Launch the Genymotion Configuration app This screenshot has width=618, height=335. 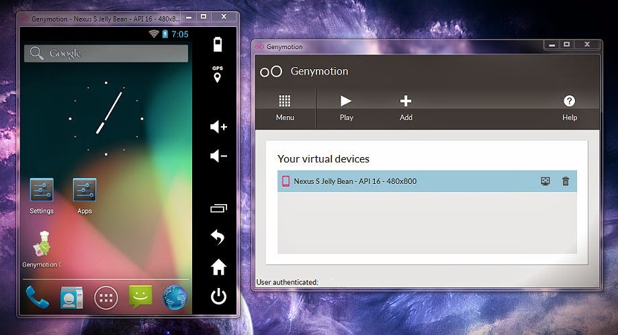[42, 249]
